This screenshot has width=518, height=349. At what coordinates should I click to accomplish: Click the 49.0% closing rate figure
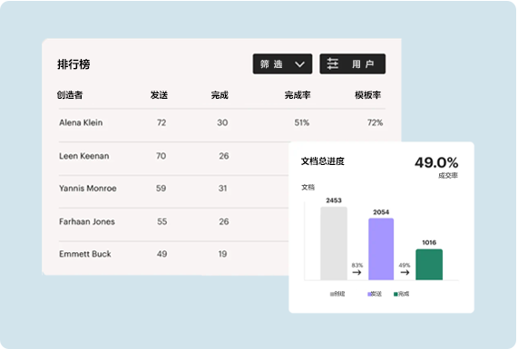click(436, 162)
